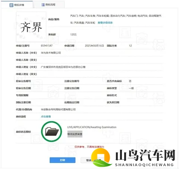The image size is (179, 169).
Task: Select the date 2025年06月16日
Action: [94, 46]
